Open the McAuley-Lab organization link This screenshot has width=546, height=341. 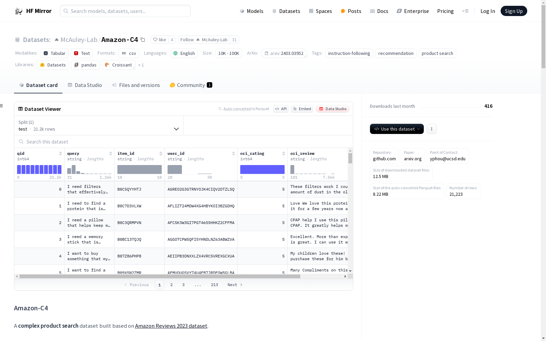coord(79,40)
